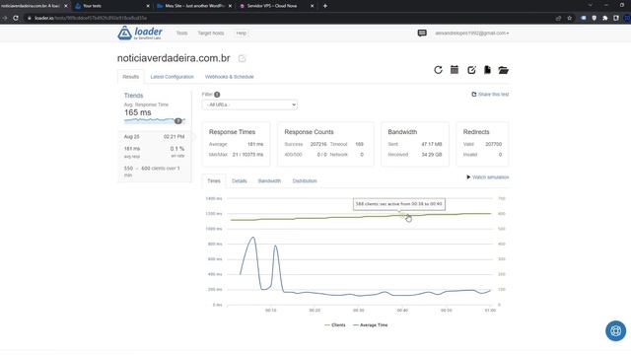Open the account email dropdown menu
Viewport: 631px width, 355px height.
pos(471,33)
